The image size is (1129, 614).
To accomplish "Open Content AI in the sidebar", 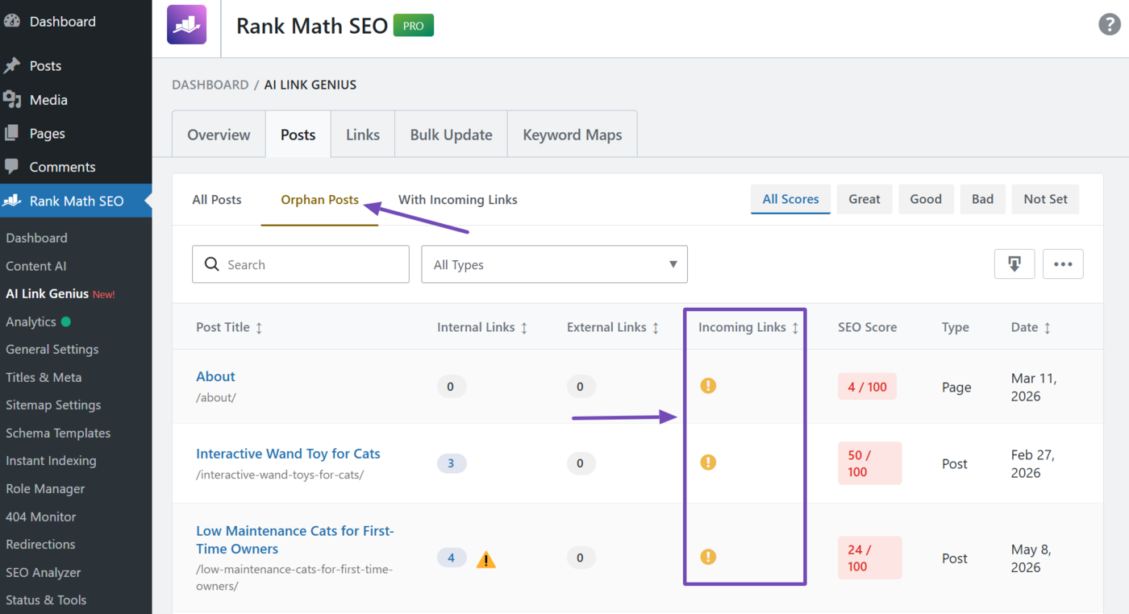I will [x=36, y=266].
